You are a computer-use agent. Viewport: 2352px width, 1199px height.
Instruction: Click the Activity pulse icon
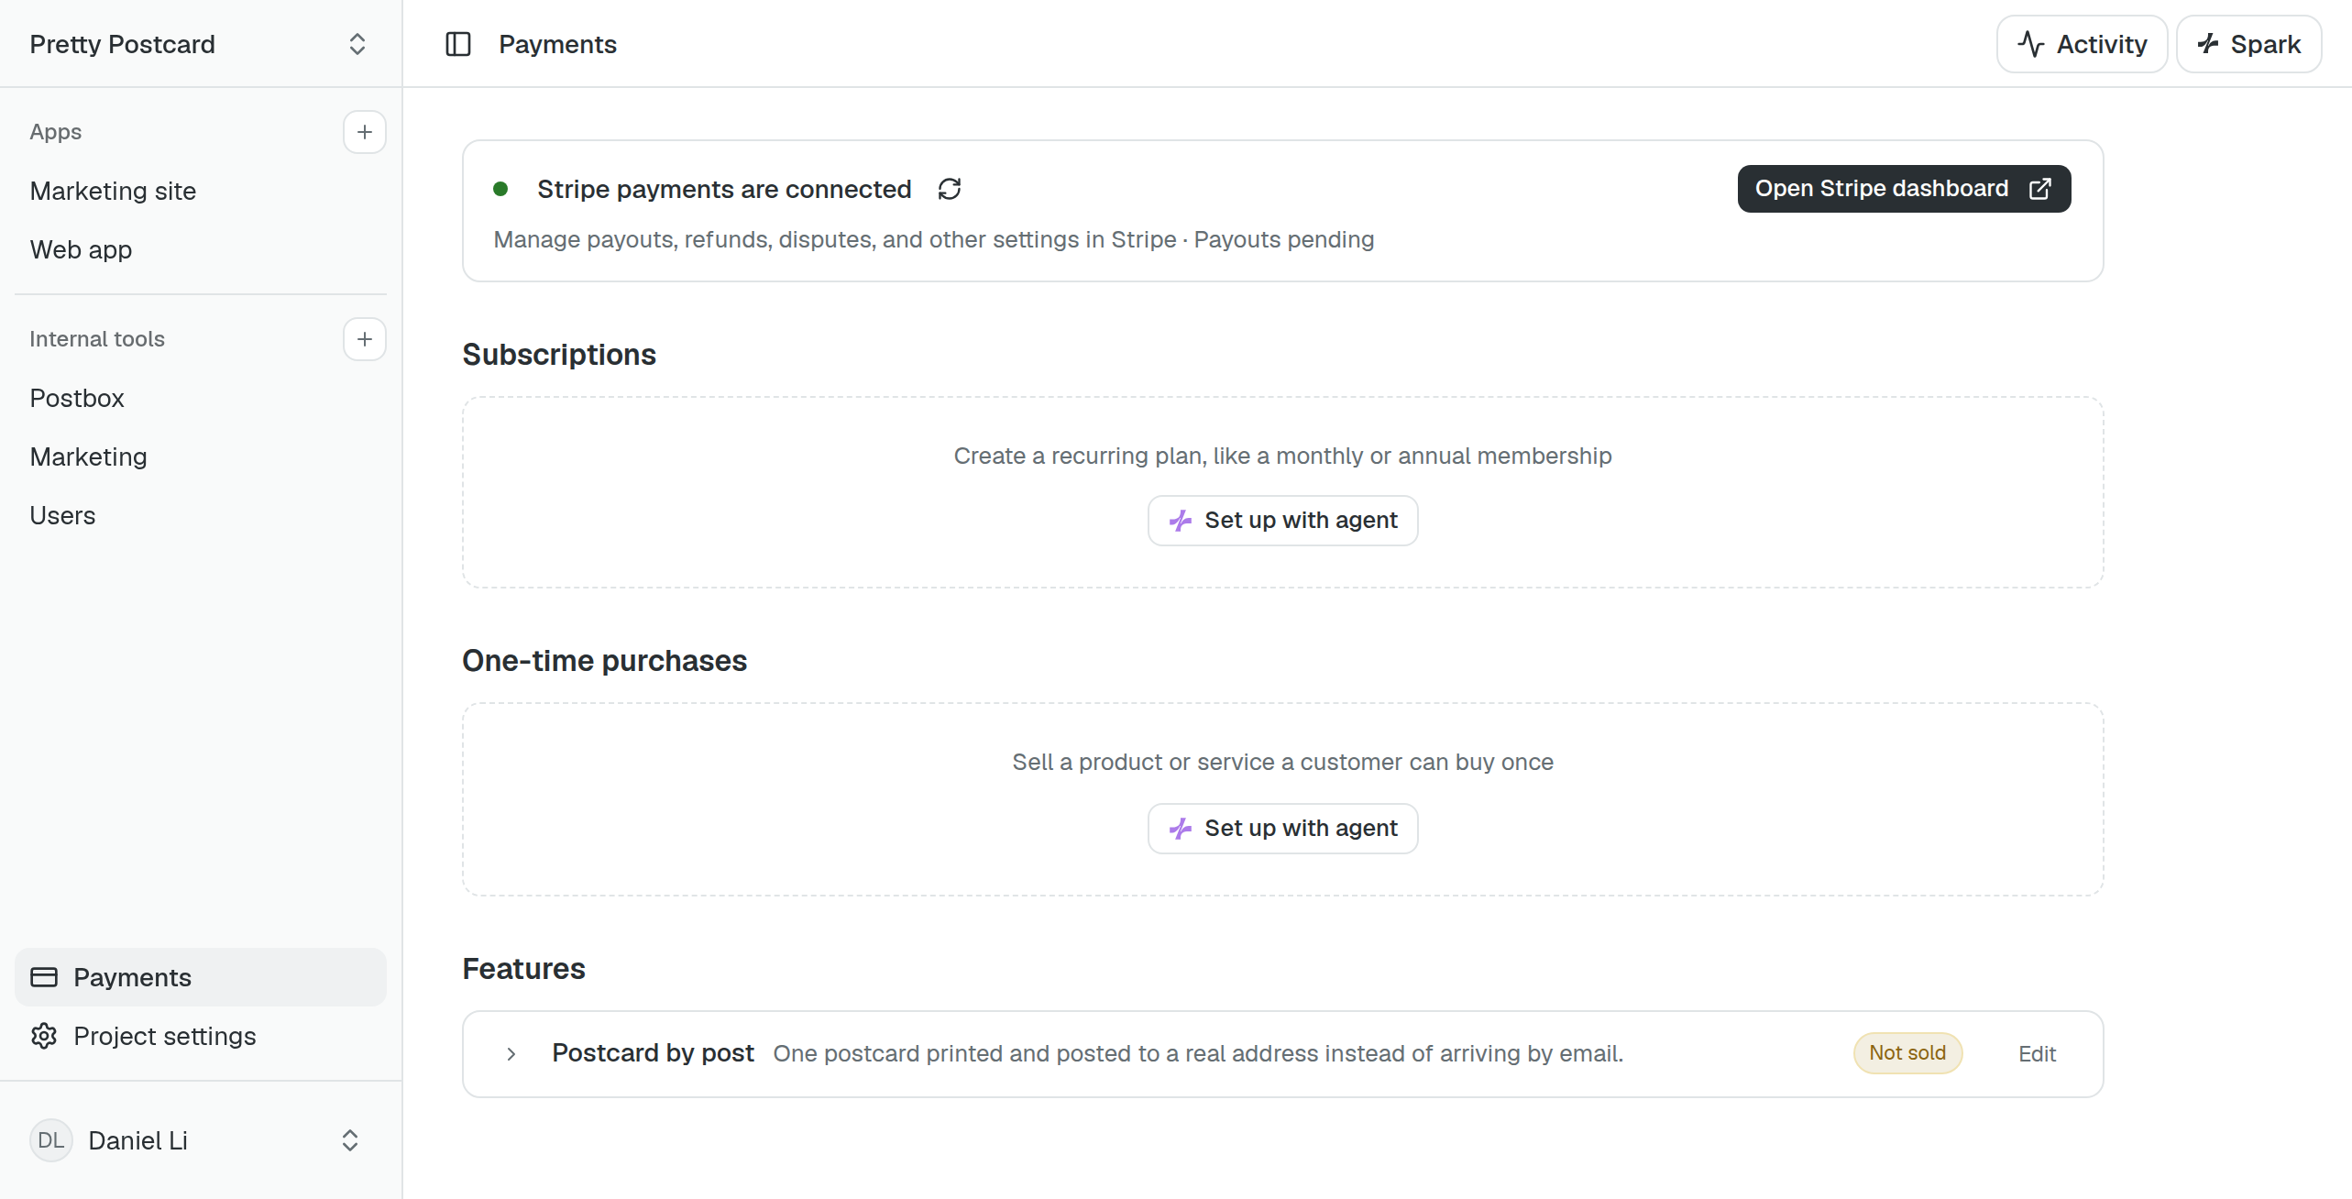click(x=2031, y=44)
